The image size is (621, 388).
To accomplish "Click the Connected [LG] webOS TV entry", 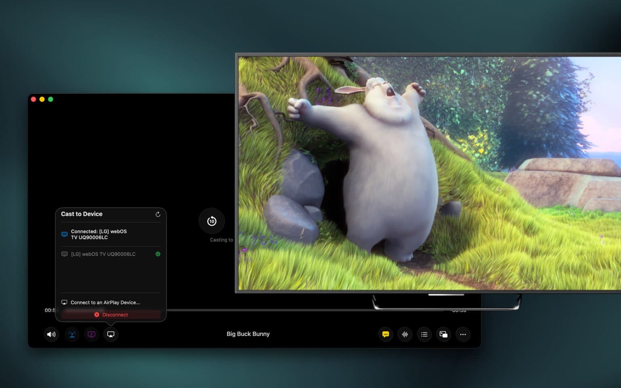I will pos(99,234).
